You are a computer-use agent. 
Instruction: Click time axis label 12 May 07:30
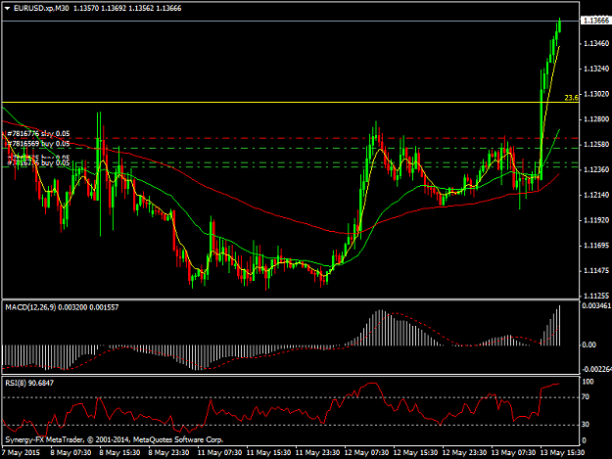366,452
